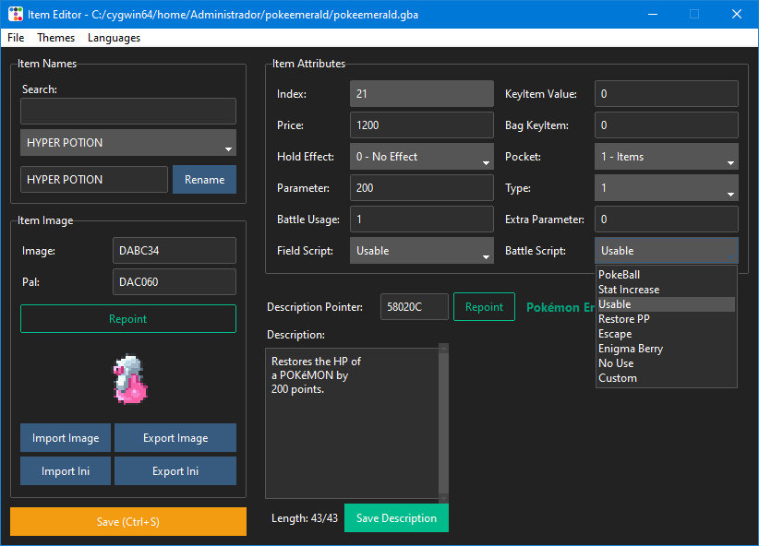Open the Field Script dropdown
Image resolution: width=759 pixels, height=546 pixels.
coord(422,251)
